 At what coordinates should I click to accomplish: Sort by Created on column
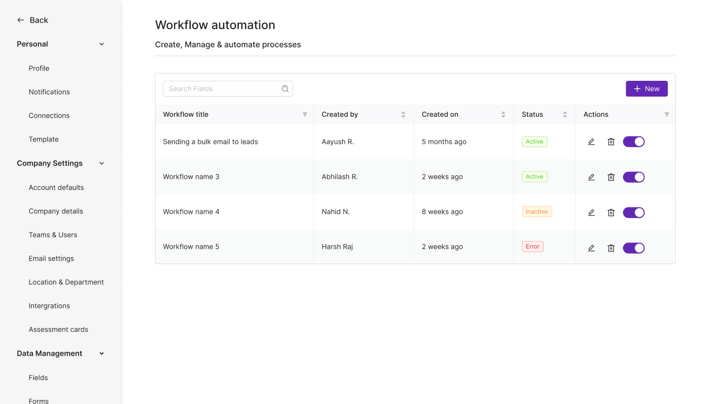tap(503, 114)
